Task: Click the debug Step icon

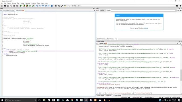Action: pyautogui.click(x=40, y=6)
